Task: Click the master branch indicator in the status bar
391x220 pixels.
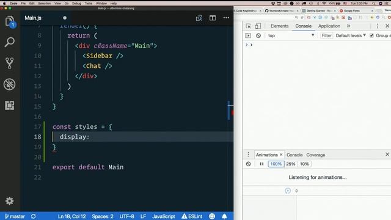Action: (15, 216)
